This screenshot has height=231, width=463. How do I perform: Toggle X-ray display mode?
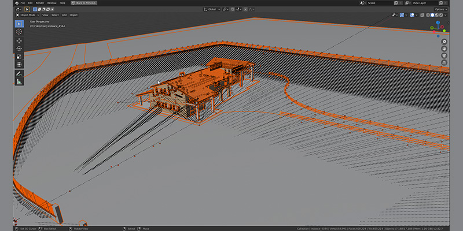422,15
